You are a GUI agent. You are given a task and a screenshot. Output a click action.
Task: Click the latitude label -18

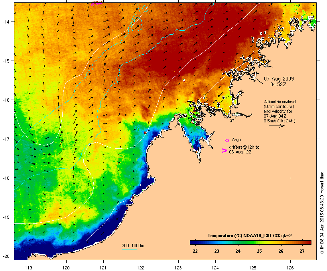click(6, 178)
